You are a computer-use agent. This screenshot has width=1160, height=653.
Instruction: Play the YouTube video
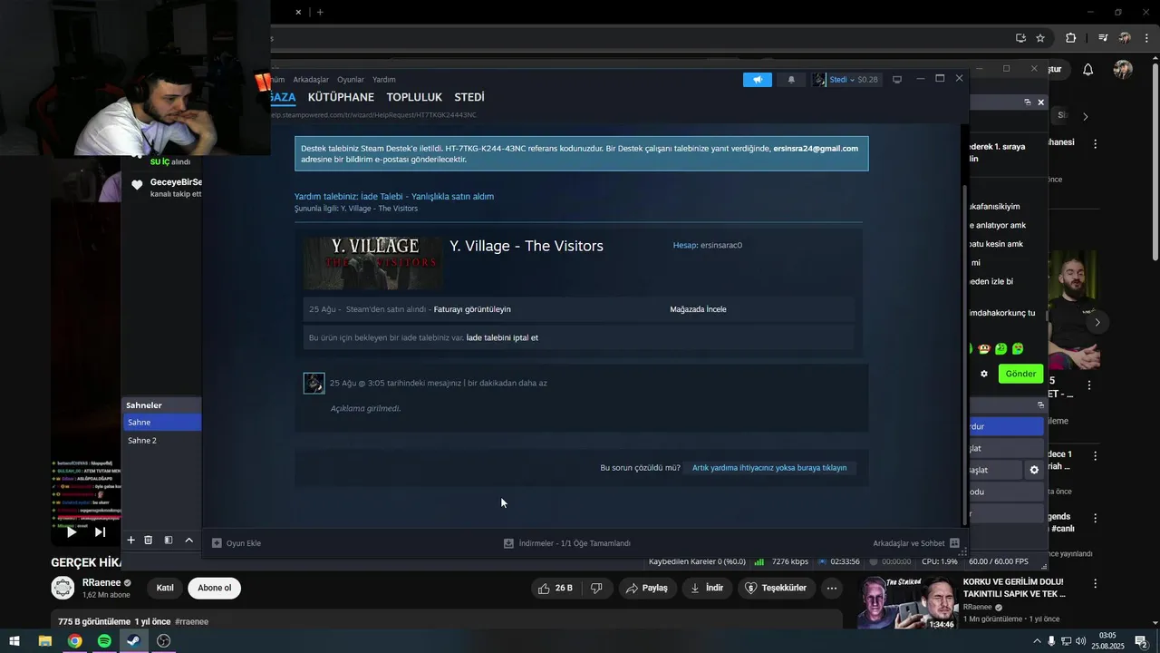[72, 532]
